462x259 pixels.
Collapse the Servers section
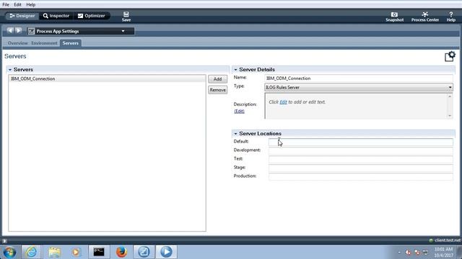coord(9,70)
